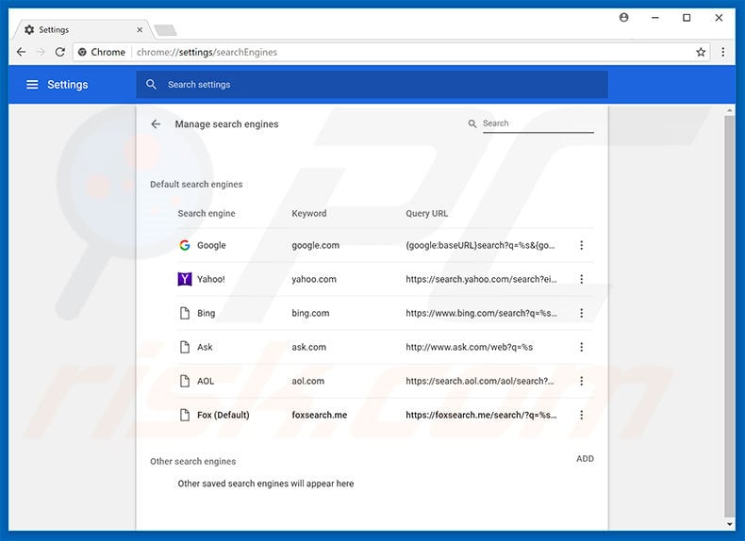Open more actions for Yahoo!
The image size is (745, 541).
[x=581, y=279]
